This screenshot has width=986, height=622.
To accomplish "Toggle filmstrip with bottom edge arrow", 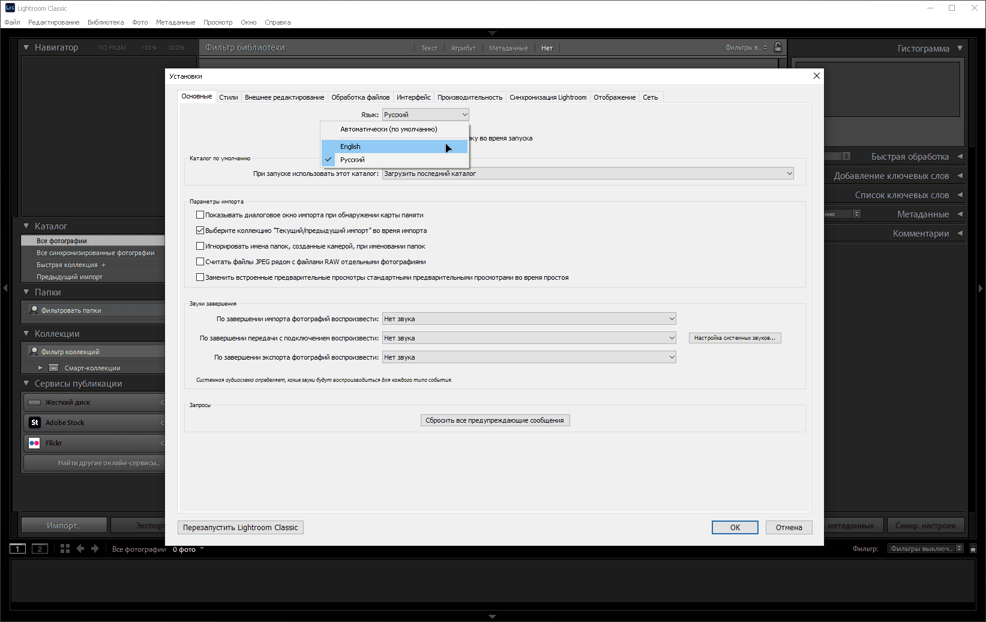I will coord(492,617).
